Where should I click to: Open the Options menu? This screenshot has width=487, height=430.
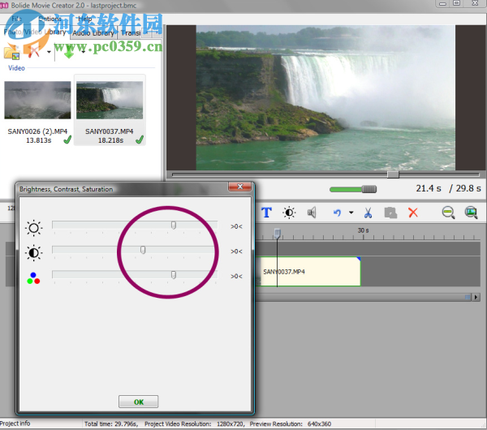pyautogui.click(x=50, y=19)
